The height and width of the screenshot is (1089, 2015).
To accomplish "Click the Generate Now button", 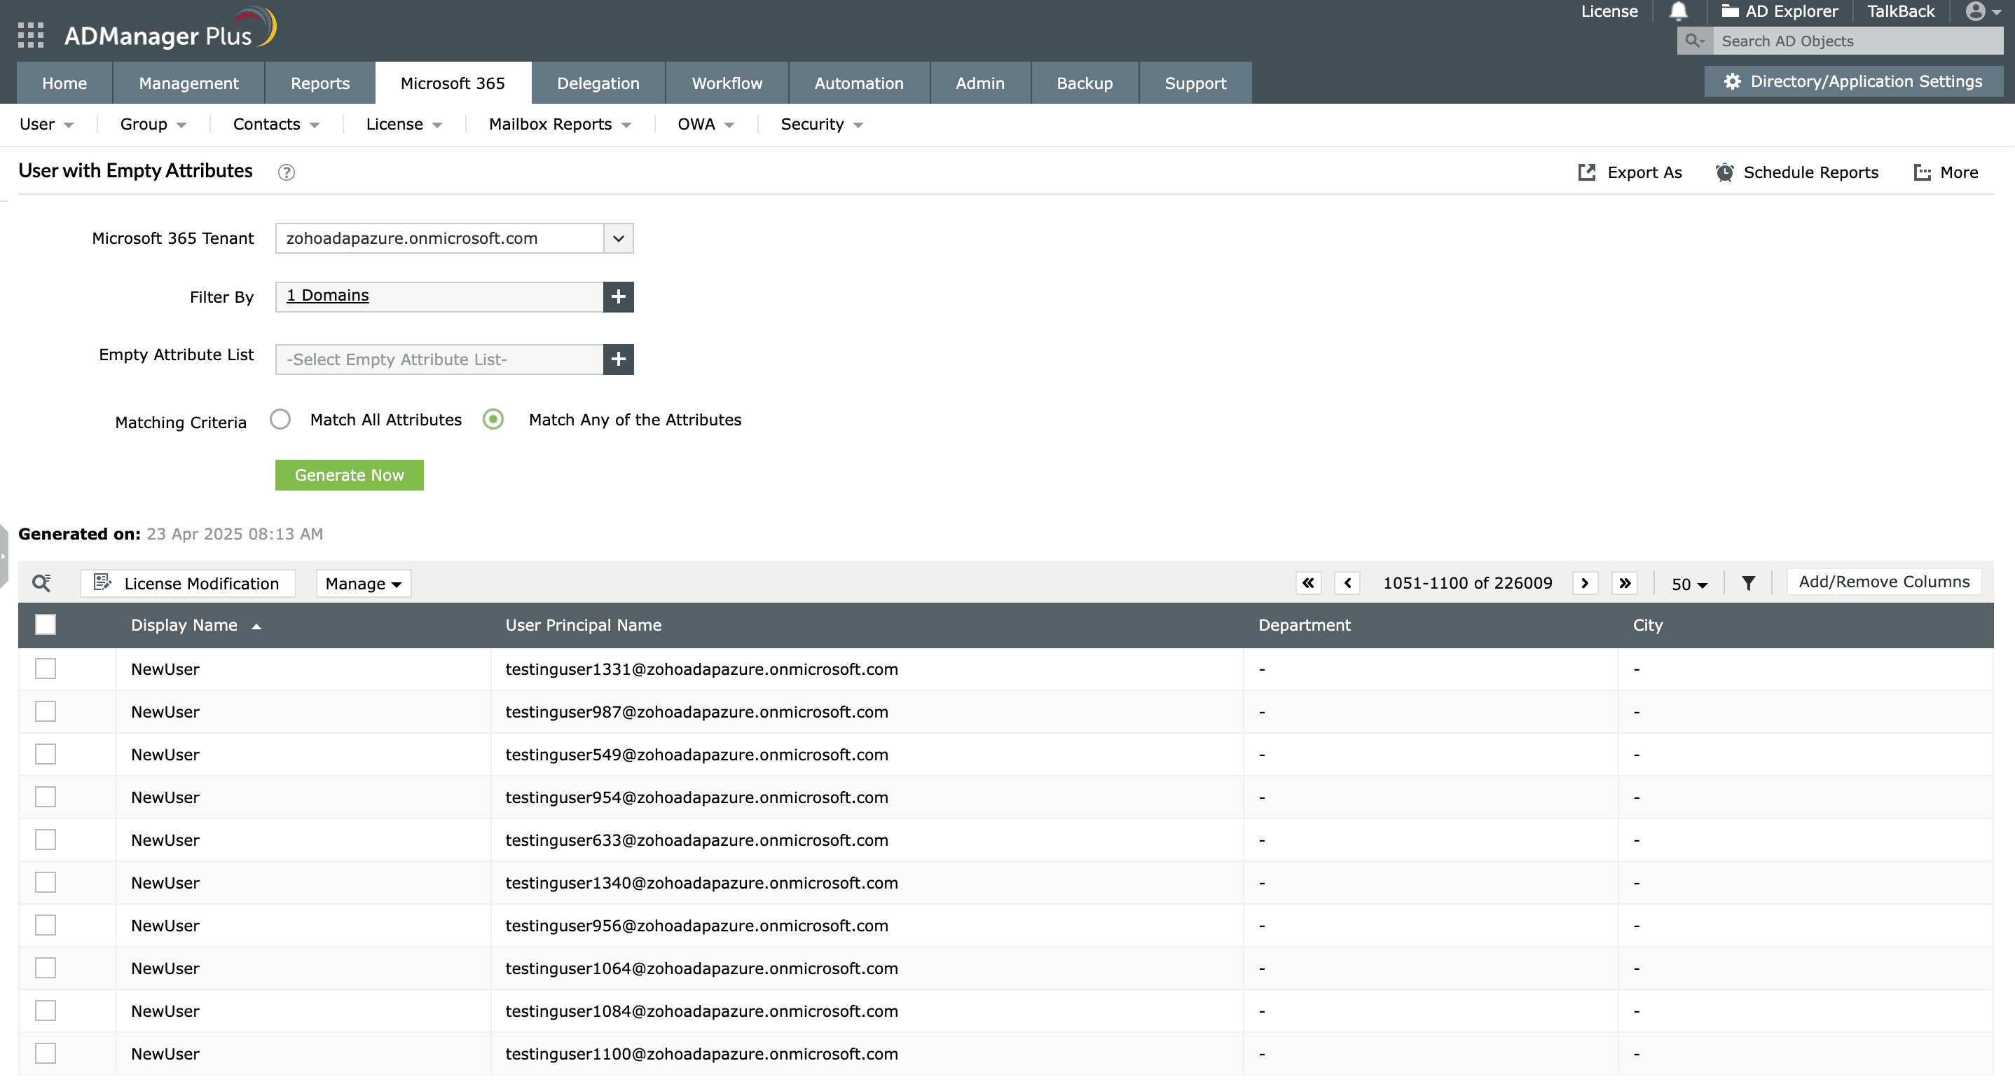I will pos(349,475).
